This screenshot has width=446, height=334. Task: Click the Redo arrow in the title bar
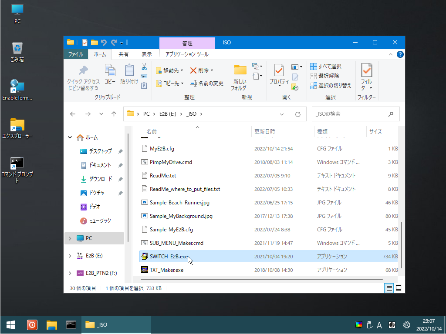click(114, 43)
